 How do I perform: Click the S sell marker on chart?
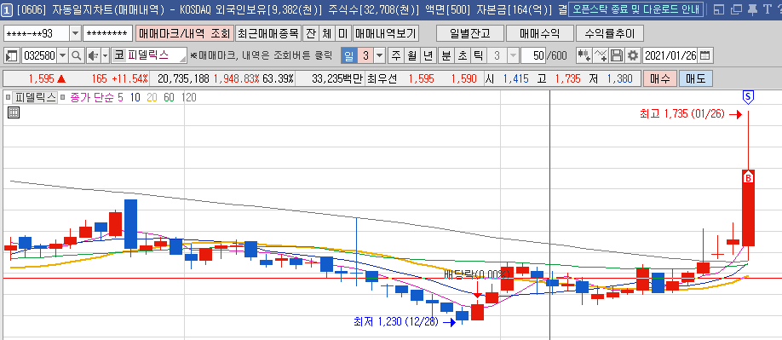pyautogui.click(x=748, y=96)
